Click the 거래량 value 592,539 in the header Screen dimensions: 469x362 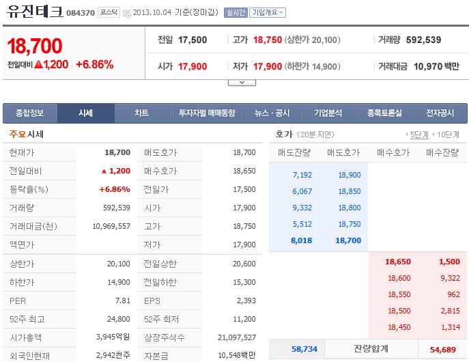[x=423, y=40]
